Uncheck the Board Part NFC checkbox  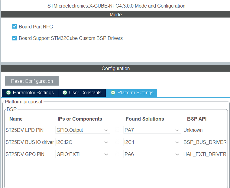point(15,27)
